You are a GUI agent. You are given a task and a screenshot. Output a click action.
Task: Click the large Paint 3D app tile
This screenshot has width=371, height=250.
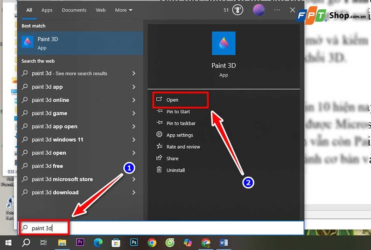point(224,43)
